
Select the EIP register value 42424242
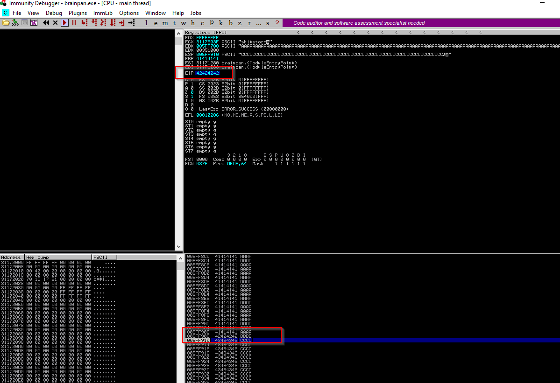207,73
